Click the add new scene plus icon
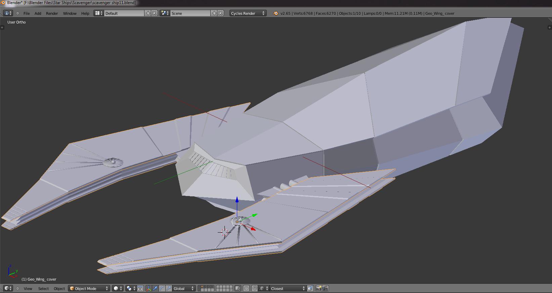 [x=214, y=13]
